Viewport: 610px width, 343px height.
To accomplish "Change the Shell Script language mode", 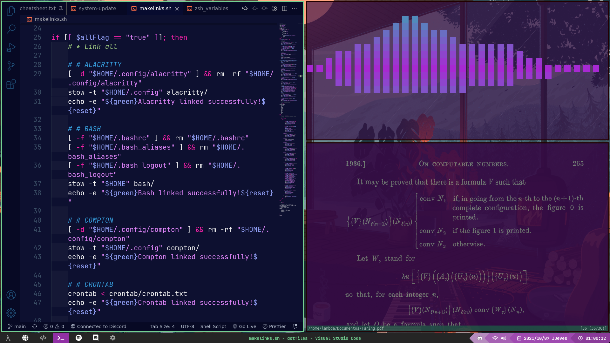I will (213, 326).
